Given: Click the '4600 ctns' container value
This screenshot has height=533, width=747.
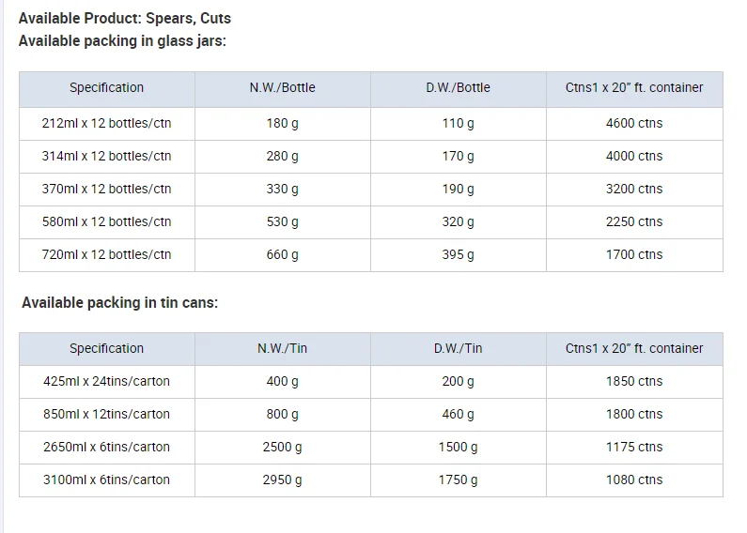Looking at the screenshot, I should [x=634, y=123].
